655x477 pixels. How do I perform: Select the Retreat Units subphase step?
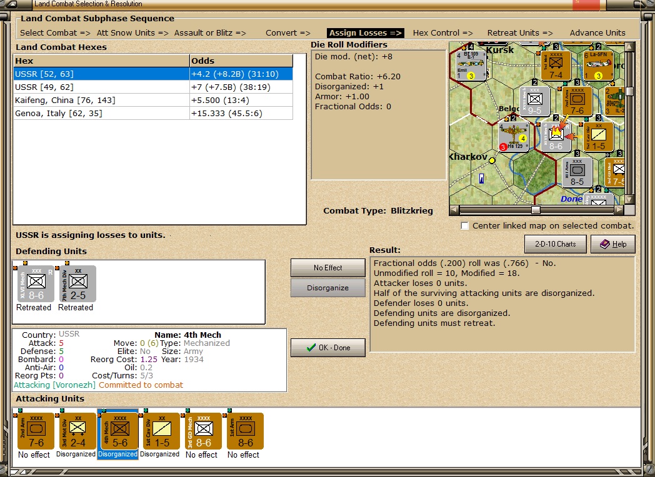[x=520, y=32]
